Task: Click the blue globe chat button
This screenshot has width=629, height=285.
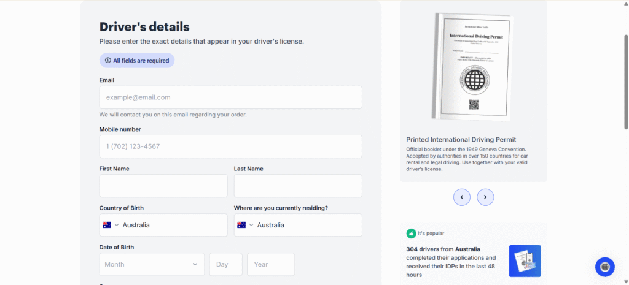Action: [604, 267]
